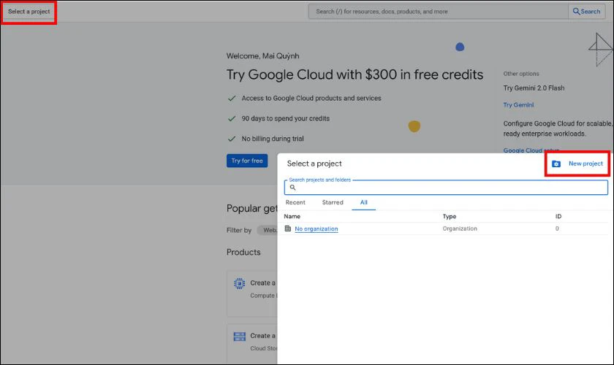614x365 pixels.
Task: Click the No billing during trial text
Action: [273, 139]
